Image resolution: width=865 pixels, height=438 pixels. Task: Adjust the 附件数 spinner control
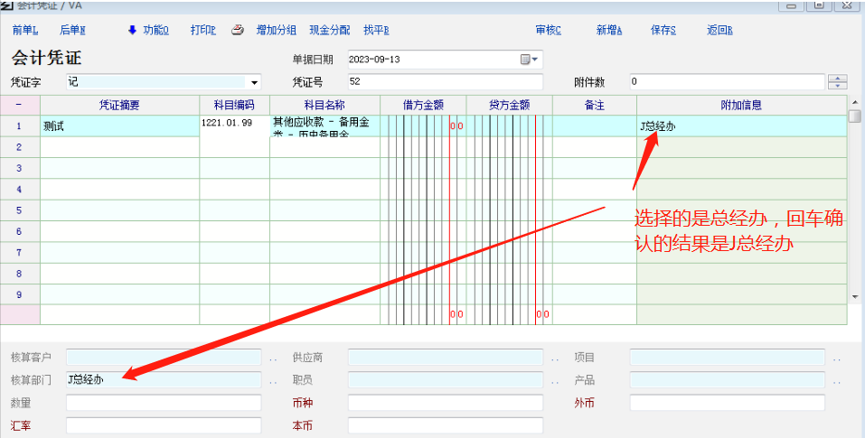pos(838,82)
